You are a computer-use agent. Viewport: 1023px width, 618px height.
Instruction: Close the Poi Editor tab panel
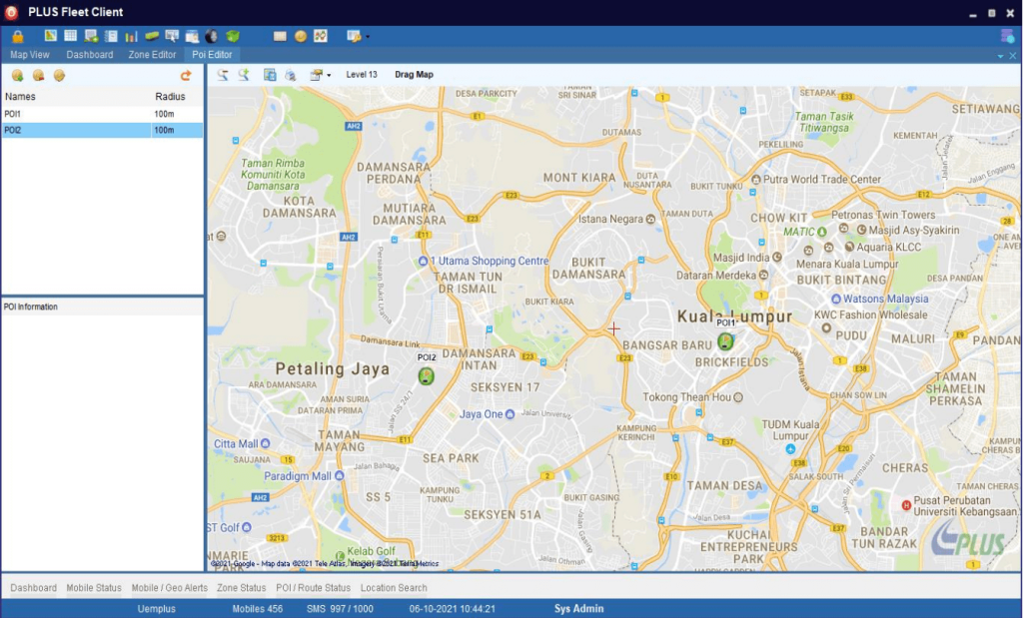pos(1013,56)
